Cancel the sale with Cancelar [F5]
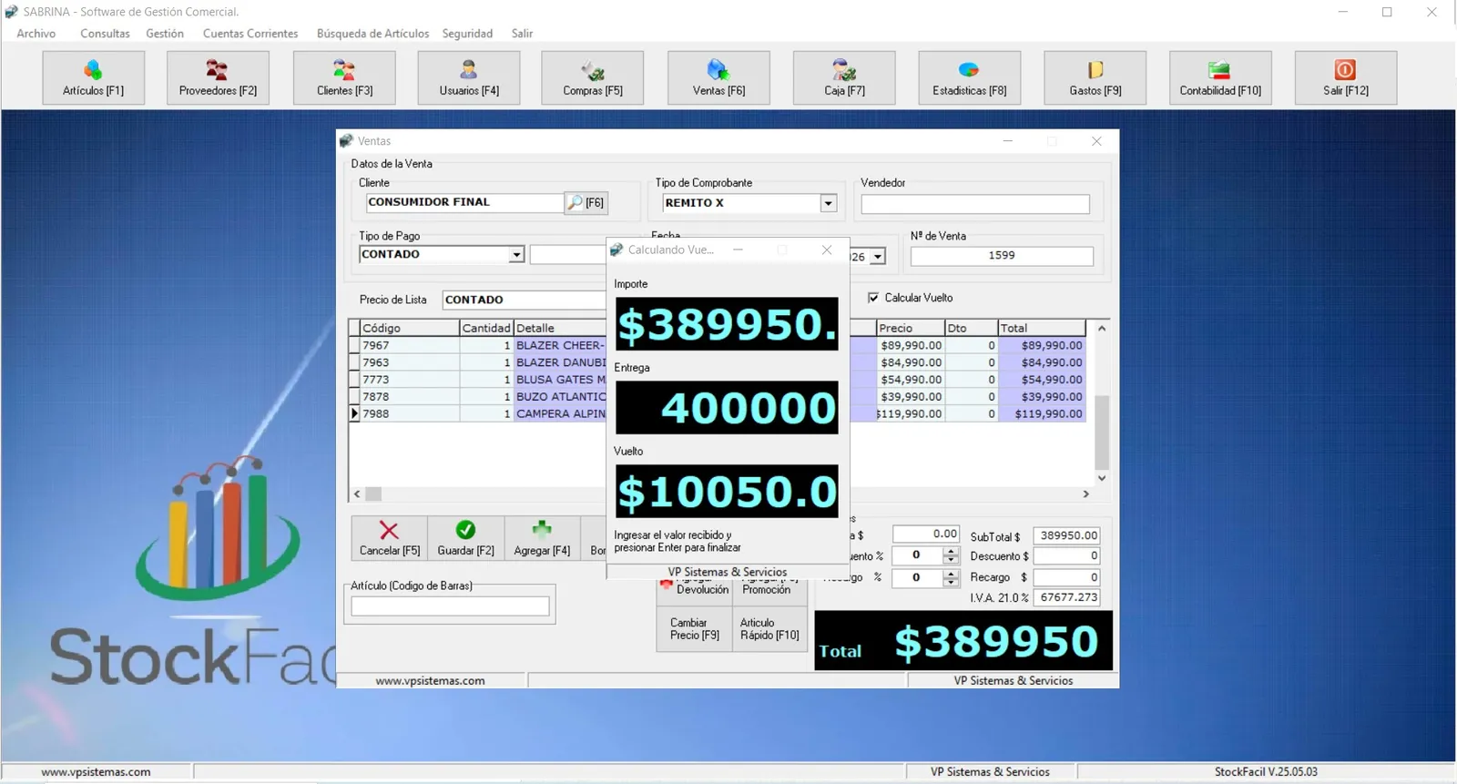This screenshot has height=784, width=1457. point(390,538)
